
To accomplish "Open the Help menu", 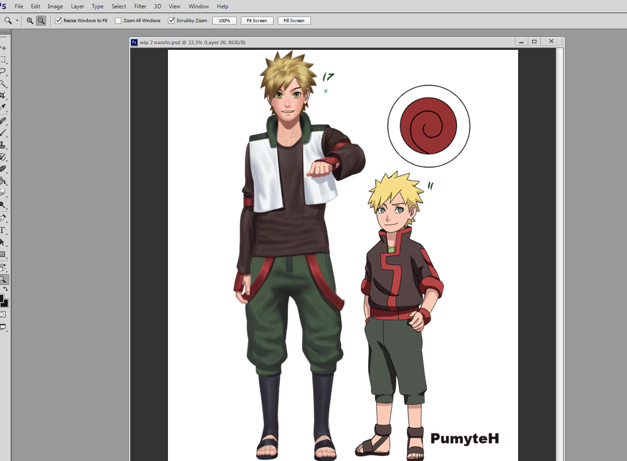I will click(x=222, y=6).
